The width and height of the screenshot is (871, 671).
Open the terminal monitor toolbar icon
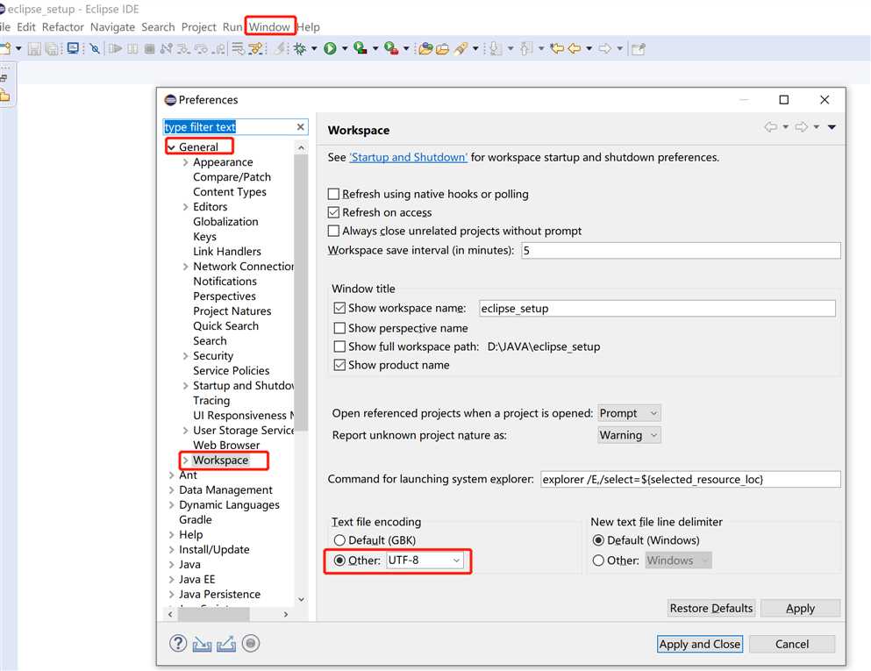pyautogui.click(x=73, y=48)
